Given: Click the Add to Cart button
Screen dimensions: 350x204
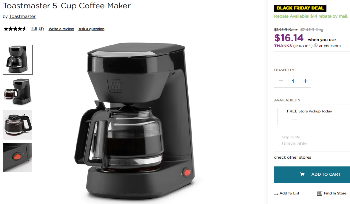Looking at the screenshot, I should tap(312, 174).
